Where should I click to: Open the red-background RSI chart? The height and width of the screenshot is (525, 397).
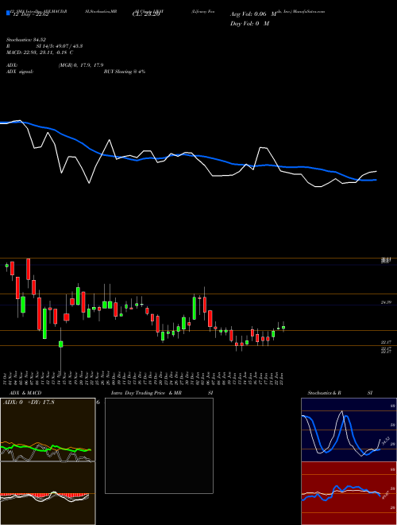(x=349, y=493)
